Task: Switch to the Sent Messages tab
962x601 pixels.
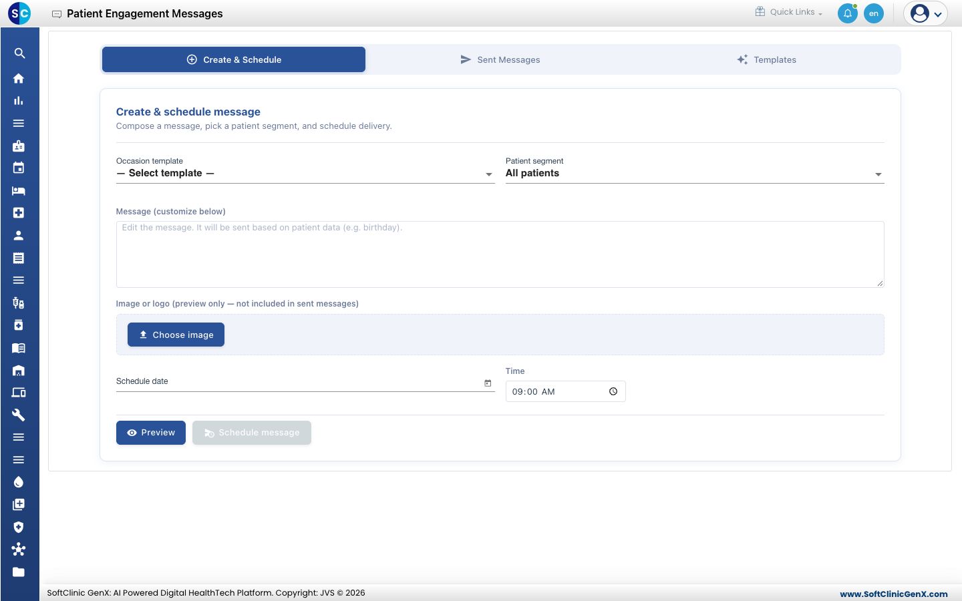Action: [500, 59]
